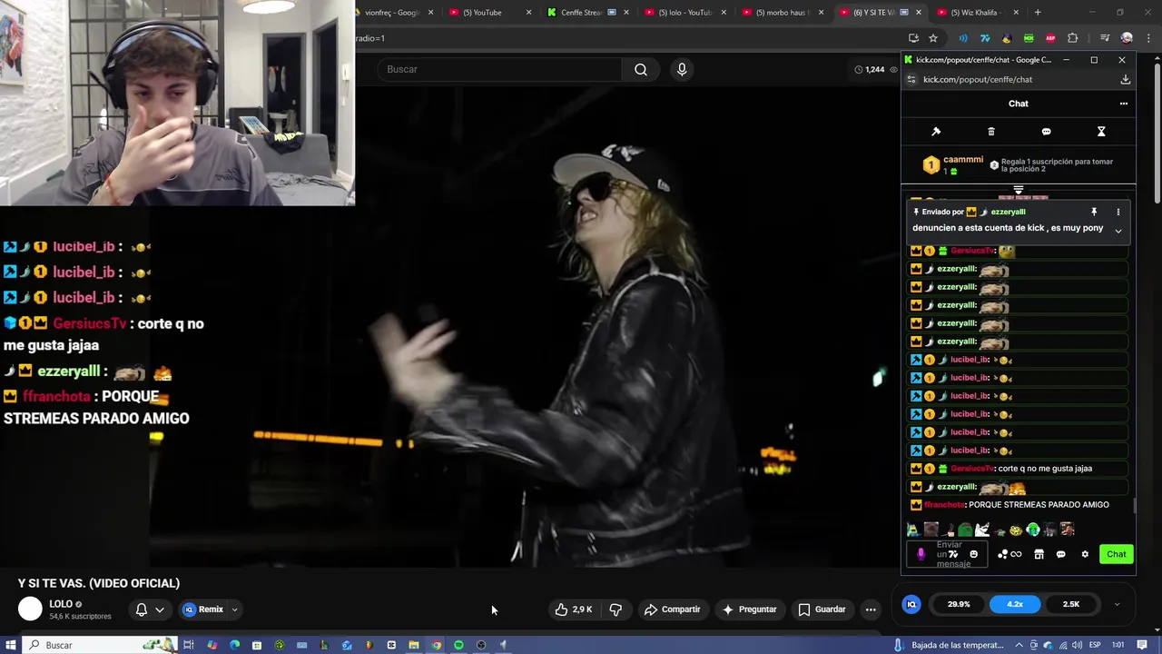Bookmark this page with star icon
Screen dimensions: 1162x654
click(933, 38)
